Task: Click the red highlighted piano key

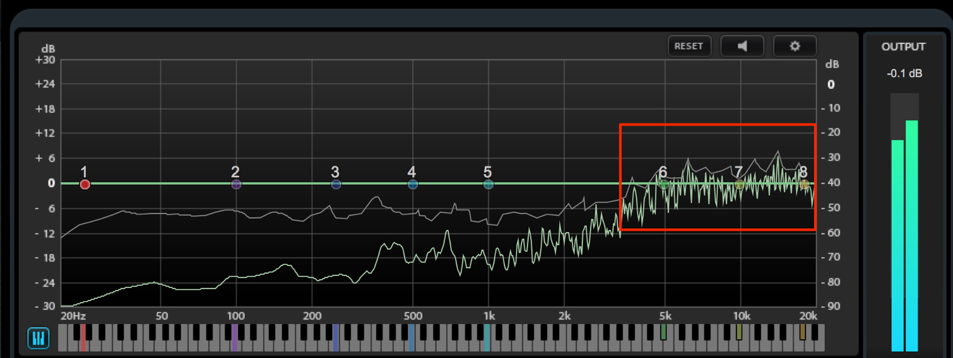Action: click(x=83, y=337)
